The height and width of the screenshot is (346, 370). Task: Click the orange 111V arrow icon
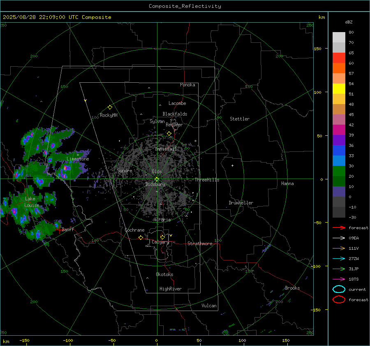click(339, 248)
